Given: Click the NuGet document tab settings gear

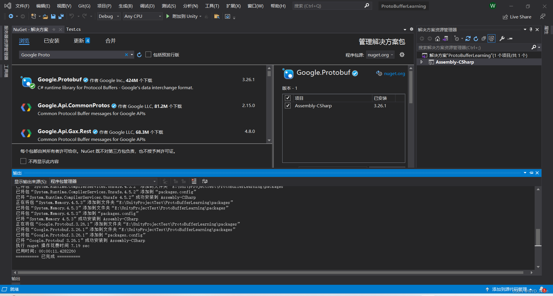Looking at the screenshot, I should [x=412, y=29].
